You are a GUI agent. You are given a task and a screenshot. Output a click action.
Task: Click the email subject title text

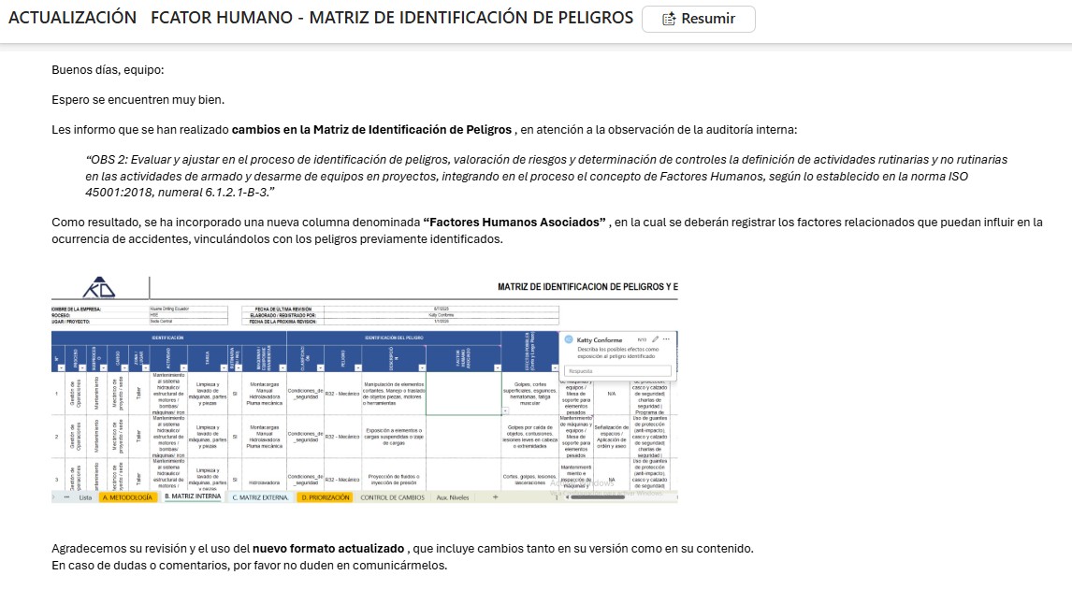point(320,18)
